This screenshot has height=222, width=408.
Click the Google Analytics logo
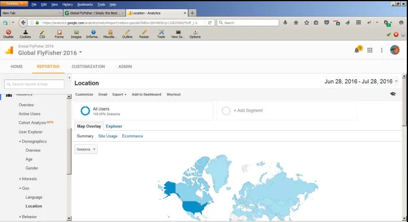pyautogui.click(x=9, y=50)
